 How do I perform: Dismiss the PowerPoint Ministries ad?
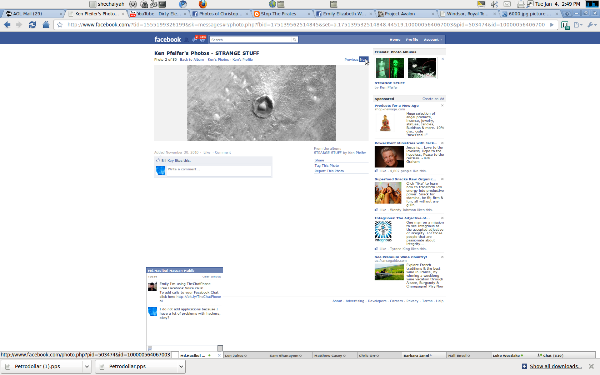tap(442, 143)
